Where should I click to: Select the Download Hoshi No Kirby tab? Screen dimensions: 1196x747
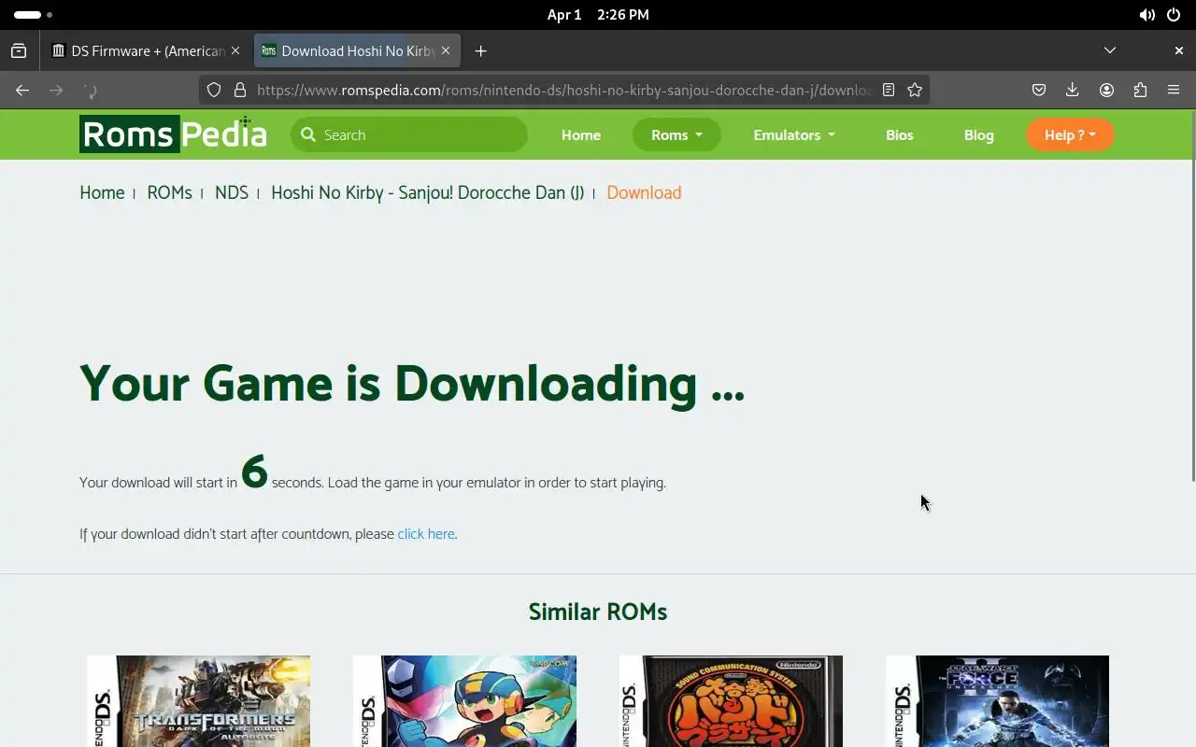pyautogui.click(x=357, y=50)
